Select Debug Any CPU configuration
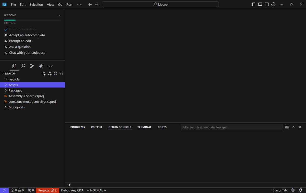This screenshot has width=306, height=193. pos(72,190)
